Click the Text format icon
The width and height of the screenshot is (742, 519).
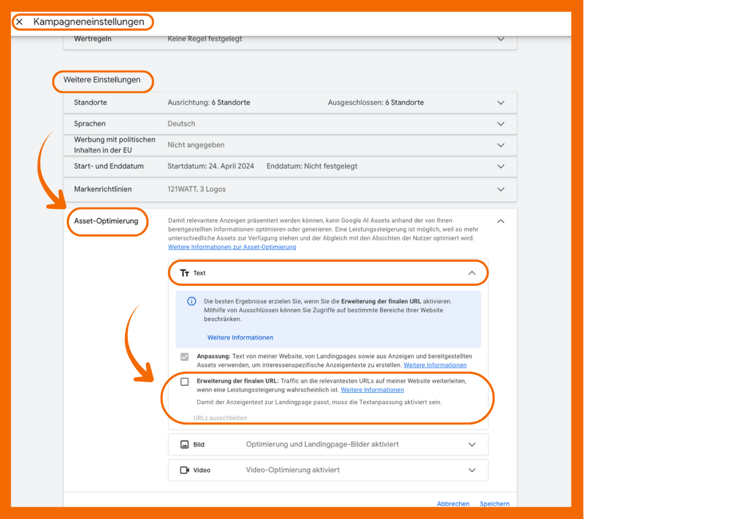185,273
